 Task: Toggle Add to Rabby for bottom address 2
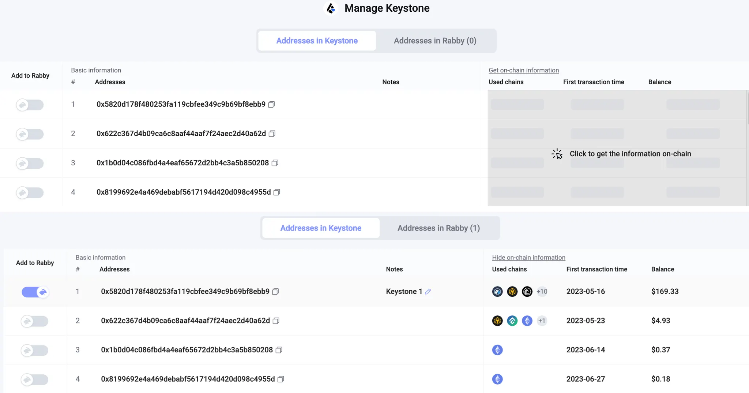(34, 321)
